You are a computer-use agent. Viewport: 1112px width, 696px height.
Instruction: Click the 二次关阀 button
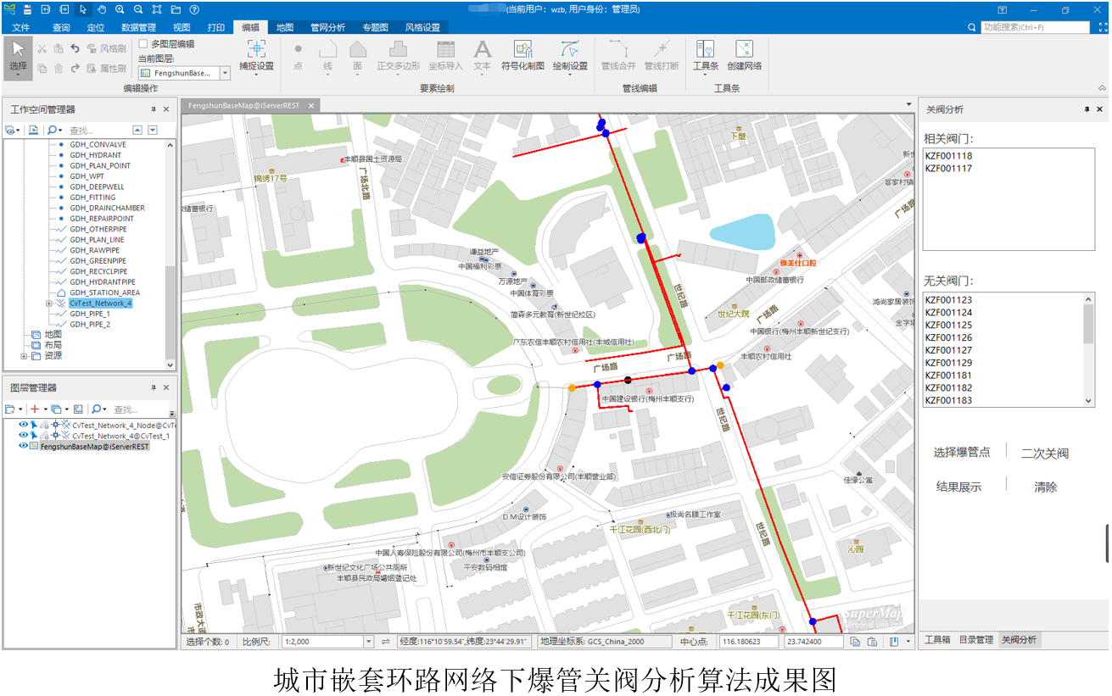coord(1044,454)
